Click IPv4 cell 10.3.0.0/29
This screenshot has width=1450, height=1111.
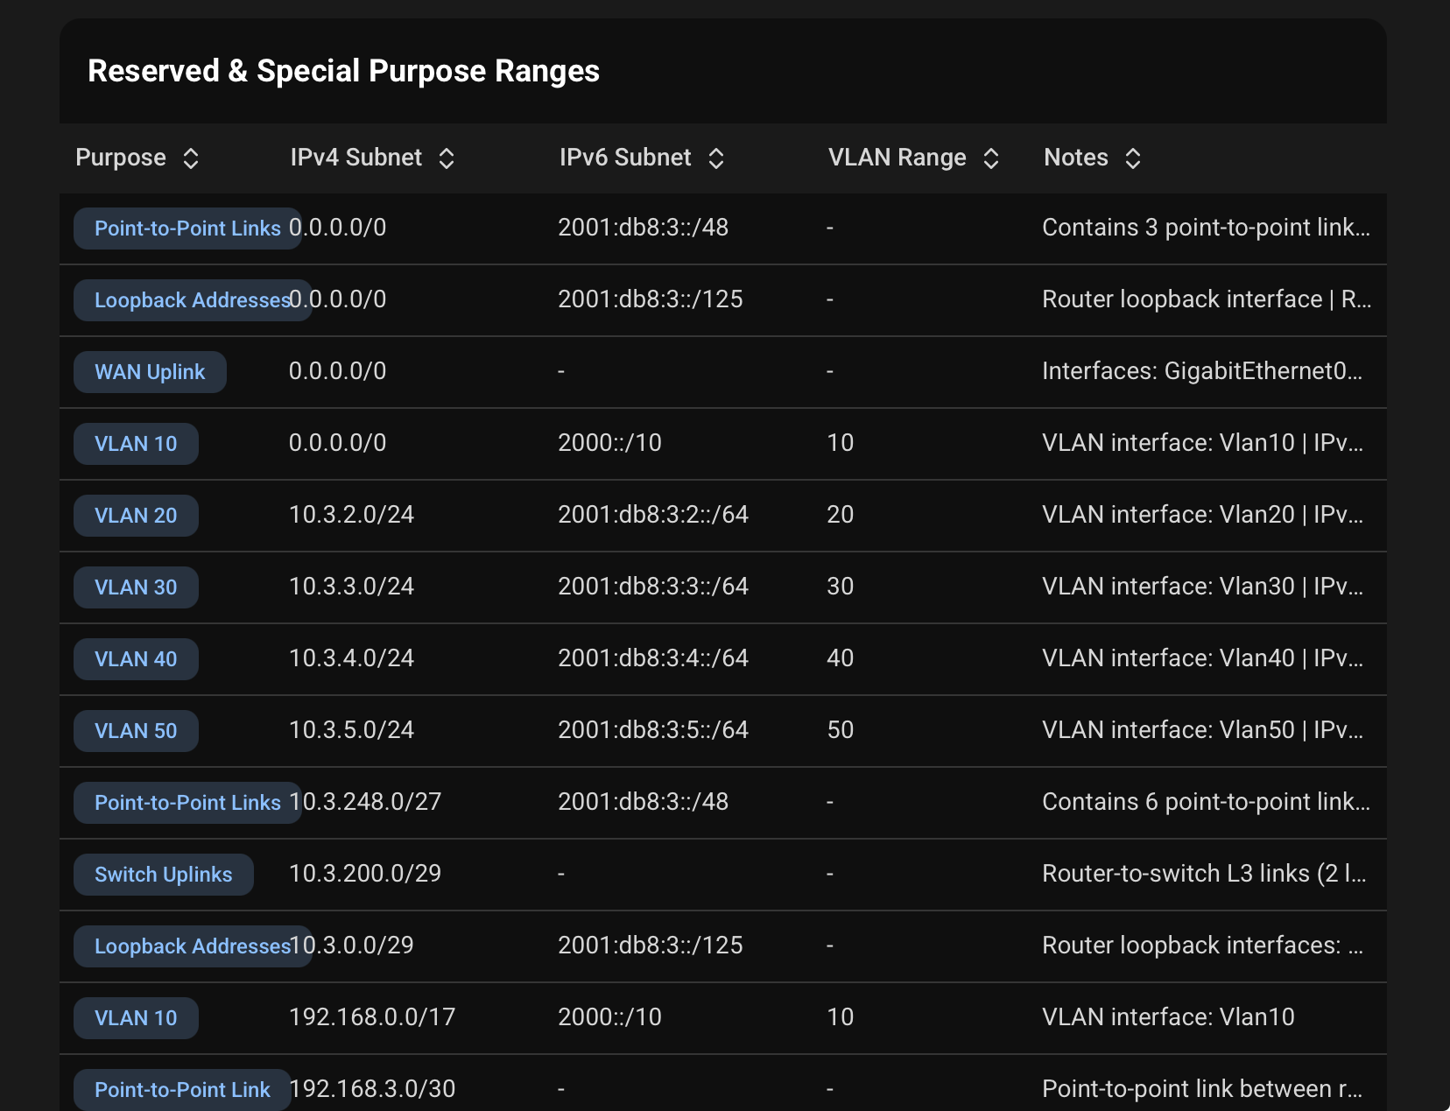tap(351, 946)
